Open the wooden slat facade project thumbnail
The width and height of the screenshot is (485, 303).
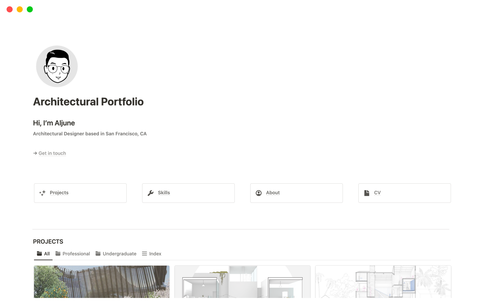(102, 282)
